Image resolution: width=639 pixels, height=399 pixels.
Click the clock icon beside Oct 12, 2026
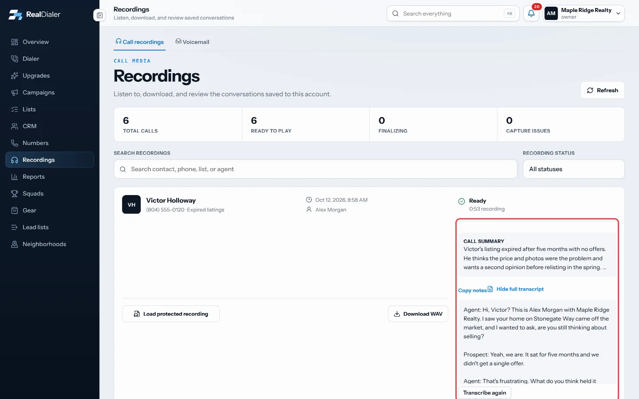[309, 200]
